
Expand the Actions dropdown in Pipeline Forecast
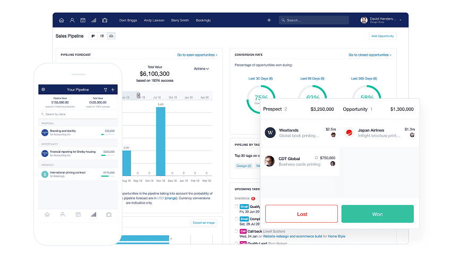pyautogui.click(x=201, y=68)
